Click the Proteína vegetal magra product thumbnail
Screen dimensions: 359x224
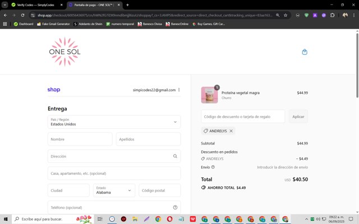coord(209,95)
